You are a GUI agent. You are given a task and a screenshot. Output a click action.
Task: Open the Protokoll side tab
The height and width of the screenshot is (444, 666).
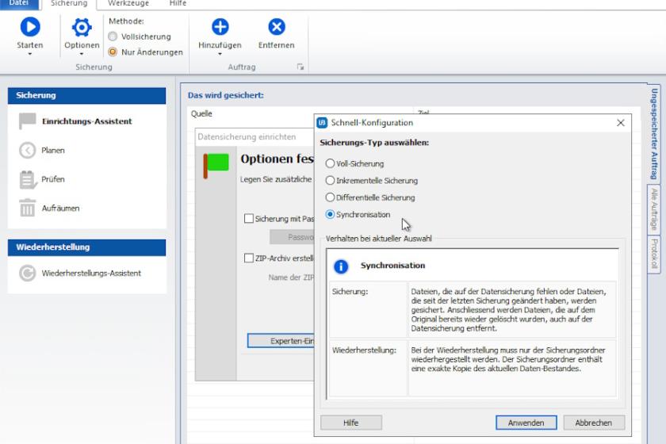(654, 254)
